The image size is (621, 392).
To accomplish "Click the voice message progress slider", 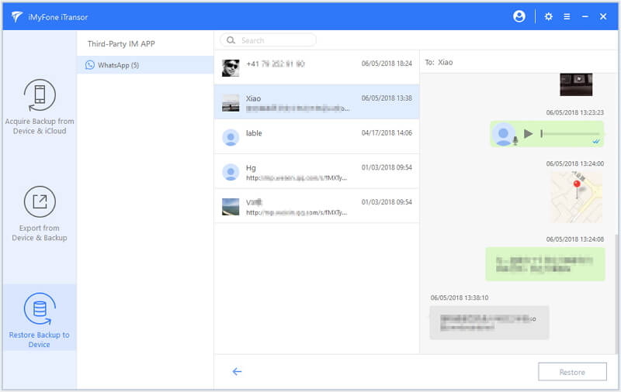I will tap(571, 134).
